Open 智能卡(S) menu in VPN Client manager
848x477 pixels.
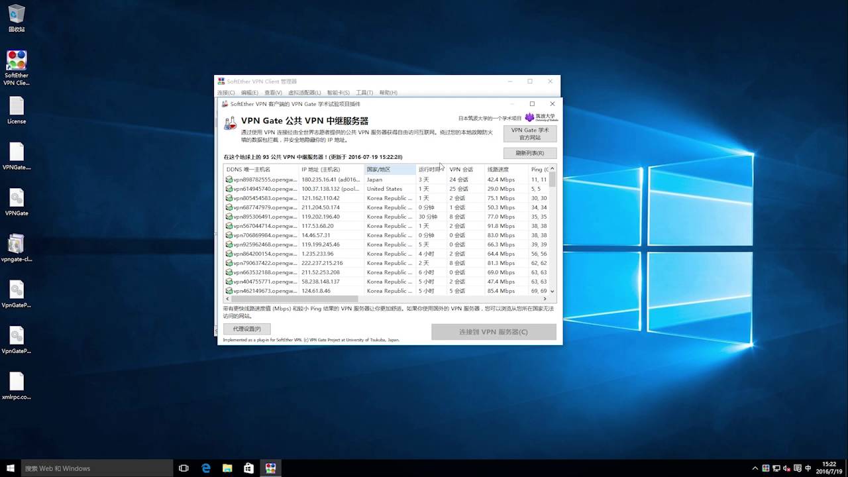coord(338,93)
